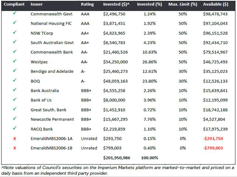Image resolution: width=237 pixels, height=177 pixels.
Task: Select the compliance tick for RACQ Bank
Action: (x=14, y=128)
